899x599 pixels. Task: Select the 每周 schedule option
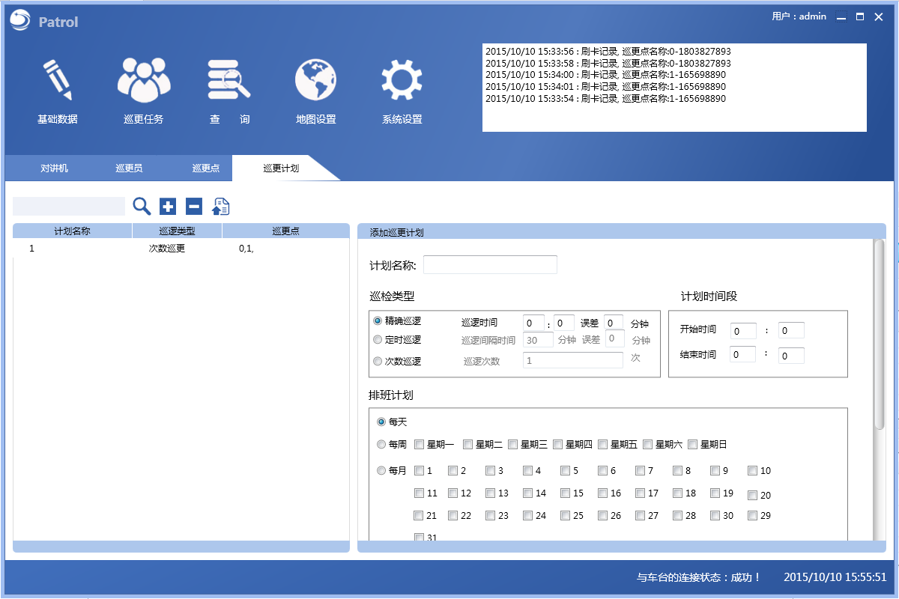pyautogui.click(x=381, y=445)
